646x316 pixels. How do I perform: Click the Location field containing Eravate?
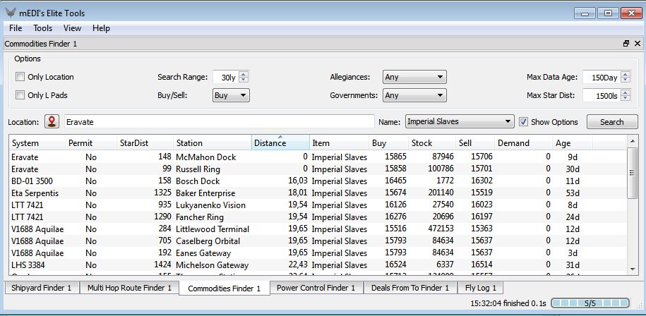219,122
